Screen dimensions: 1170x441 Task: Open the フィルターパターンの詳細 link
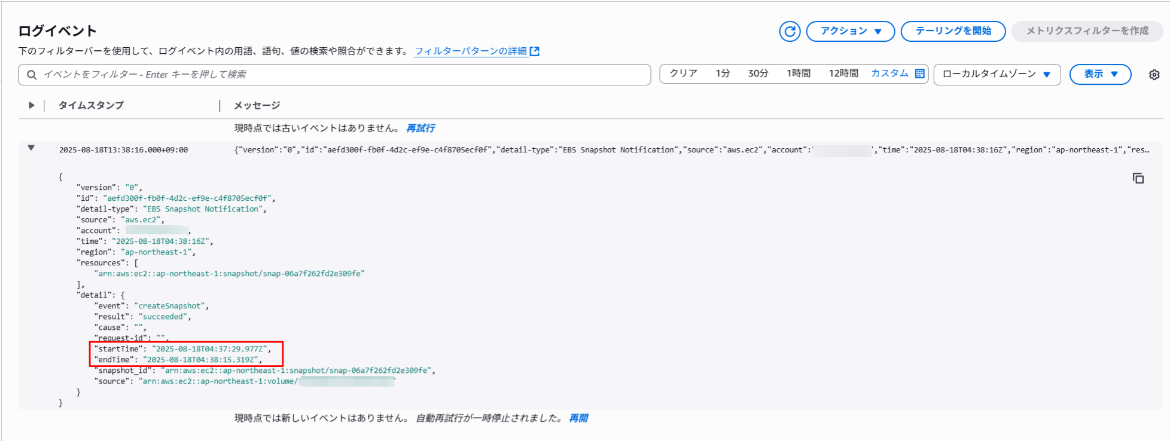(470, 51)
